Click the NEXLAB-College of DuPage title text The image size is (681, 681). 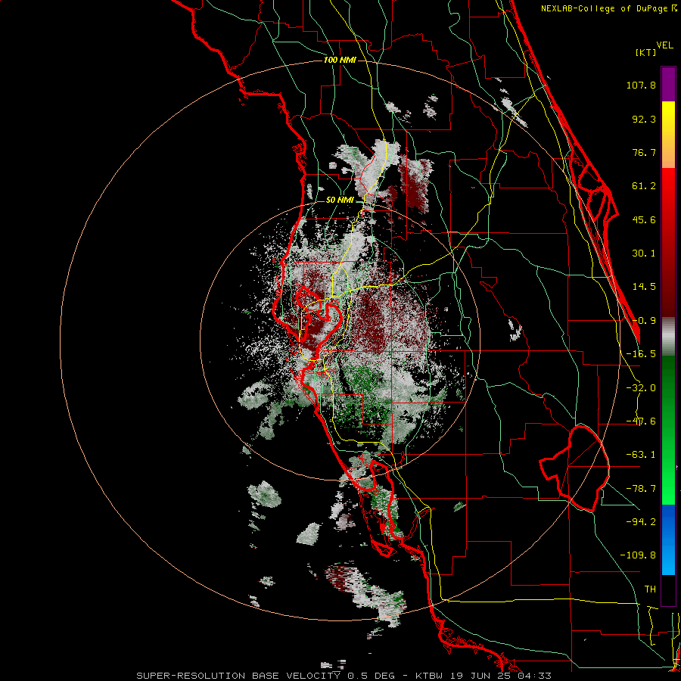(x=608, y=8)
